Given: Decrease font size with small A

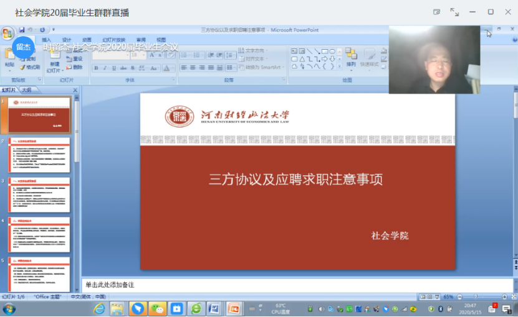Looking at the screenshot, I should 160,55.
